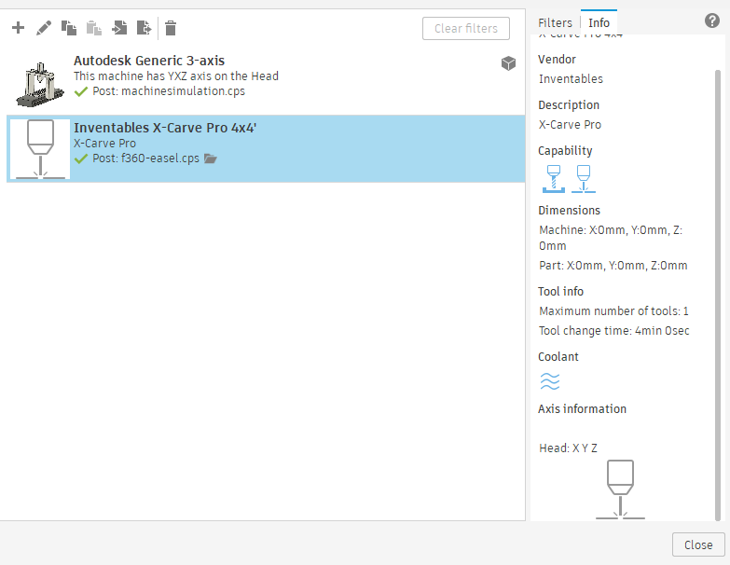Select the Autodesk Generic 3-axis machine
This screenshot has width=730, height=565.
click(x=266, y=81)
